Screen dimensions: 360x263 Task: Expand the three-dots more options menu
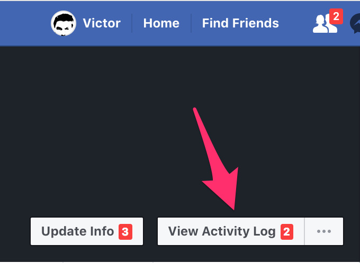click(x=324, y=231)
